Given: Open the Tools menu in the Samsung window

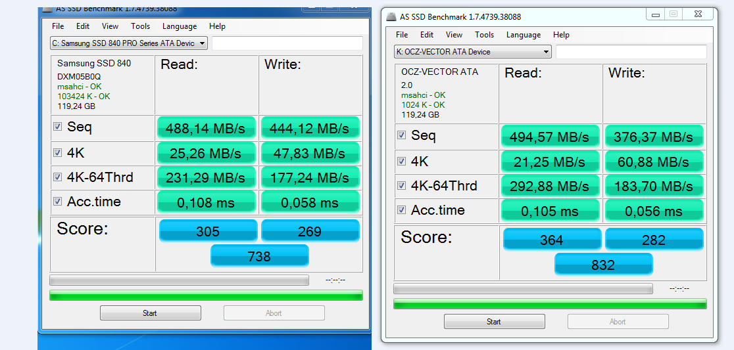Looking at the screenshot, I should [x=141, y=26].
